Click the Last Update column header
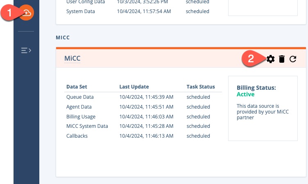This screenshot has width=308, height=184. 134,87
